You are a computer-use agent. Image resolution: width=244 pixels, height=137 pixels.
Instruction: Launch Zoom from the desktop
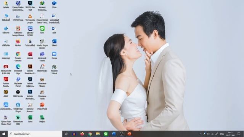(54, 55)
